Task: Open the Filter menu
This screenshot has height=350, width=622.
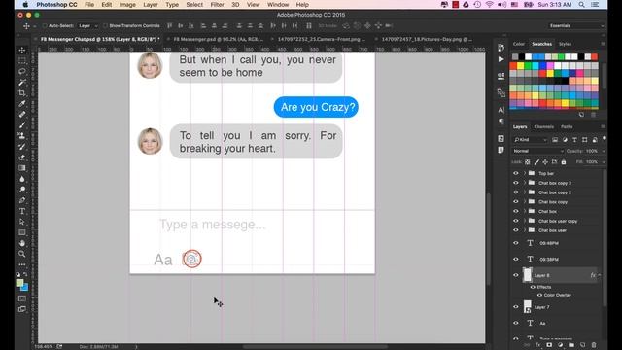Action: pyautogui.click(x=217, y=5)
